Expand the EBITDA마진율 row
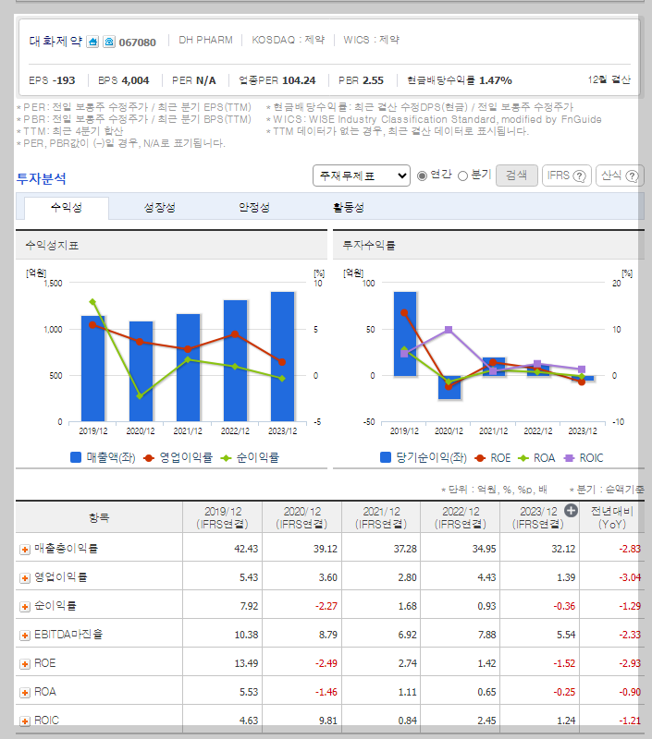The image size is (652, 739). click(x=25, y=636)
